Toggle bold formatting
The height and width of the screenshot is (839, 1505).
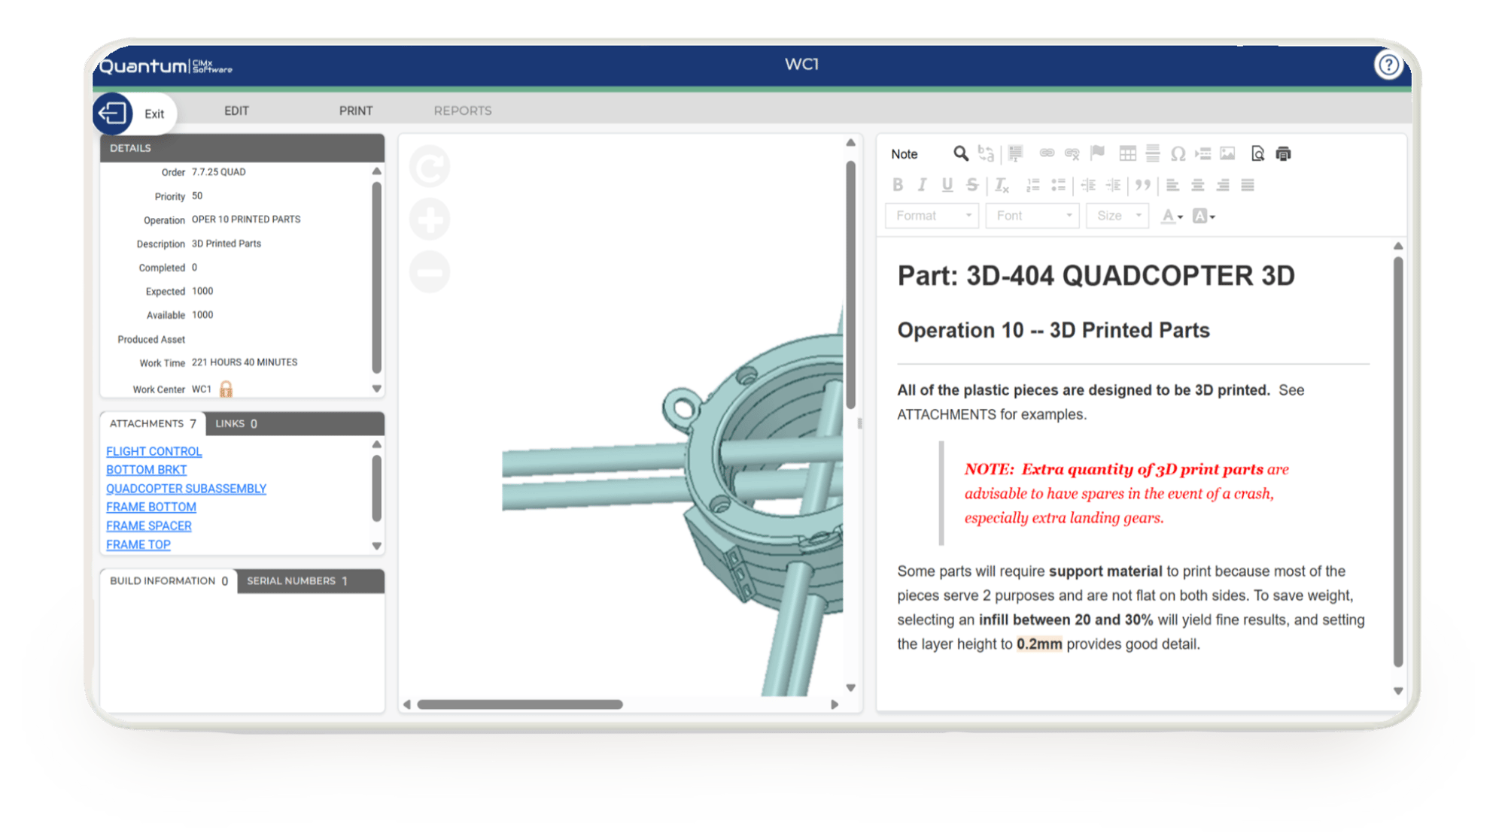click(897, 185)
